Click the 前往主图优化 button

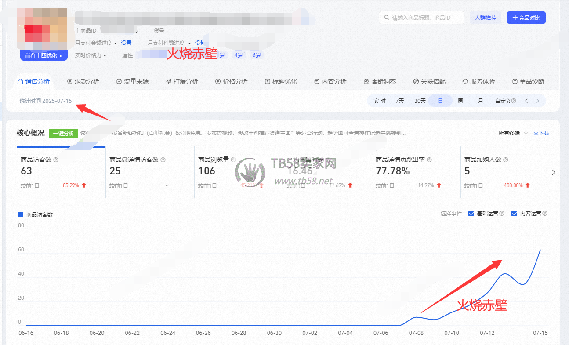43,56
